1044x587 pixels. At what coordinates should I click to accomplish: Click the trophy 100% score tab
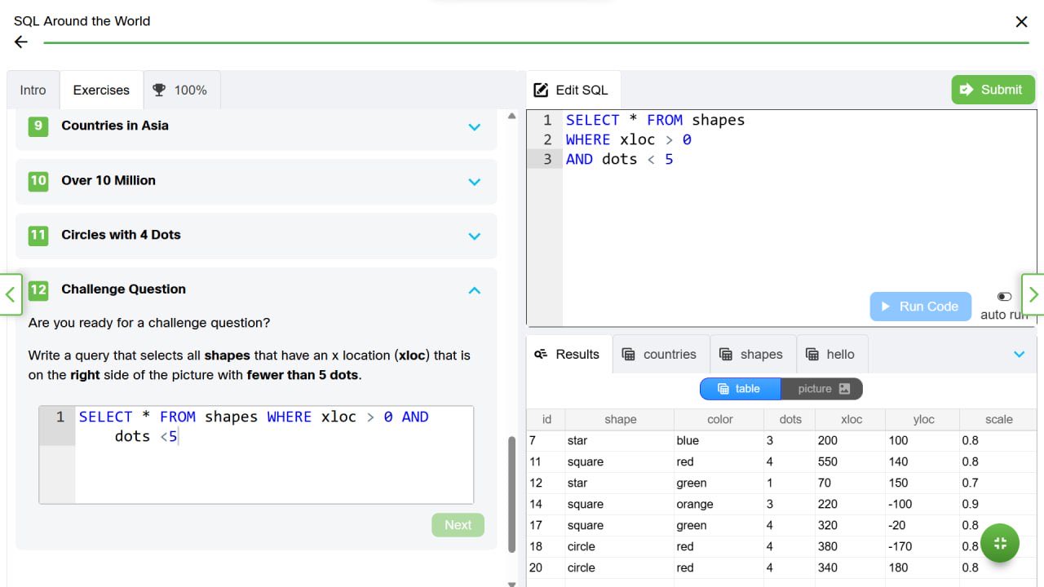180,90
